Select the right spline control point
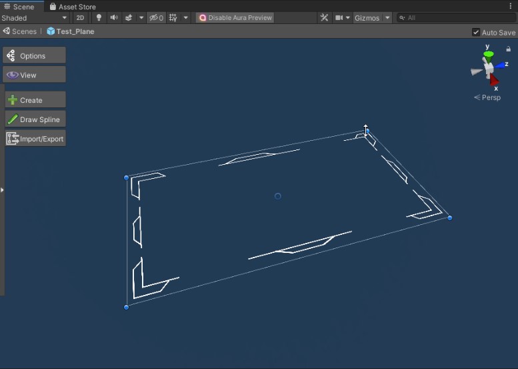 coord(449,218)
